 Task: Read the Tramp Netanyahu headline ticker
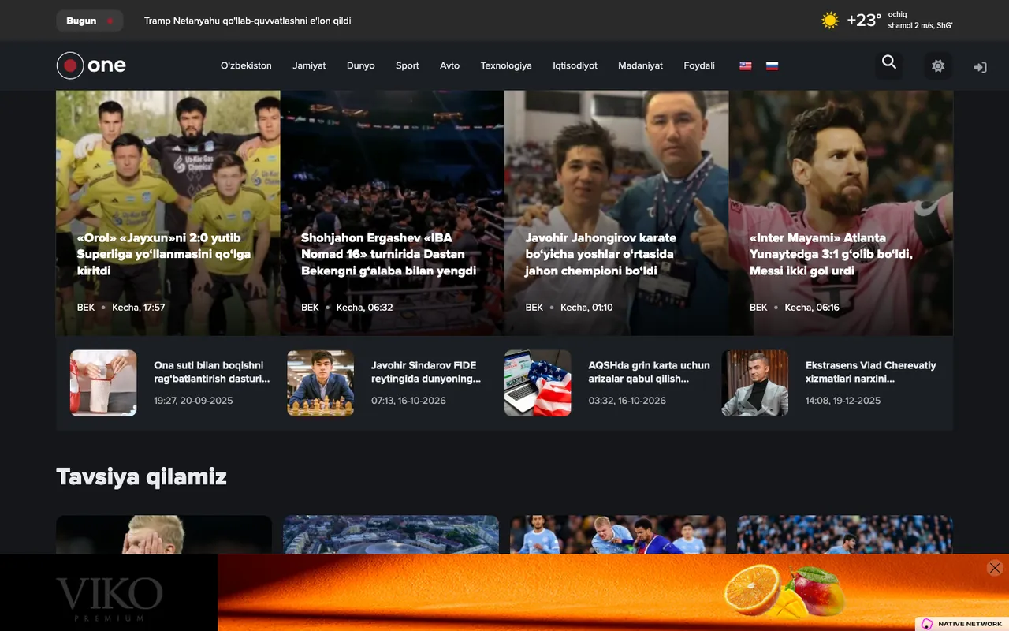248,21
